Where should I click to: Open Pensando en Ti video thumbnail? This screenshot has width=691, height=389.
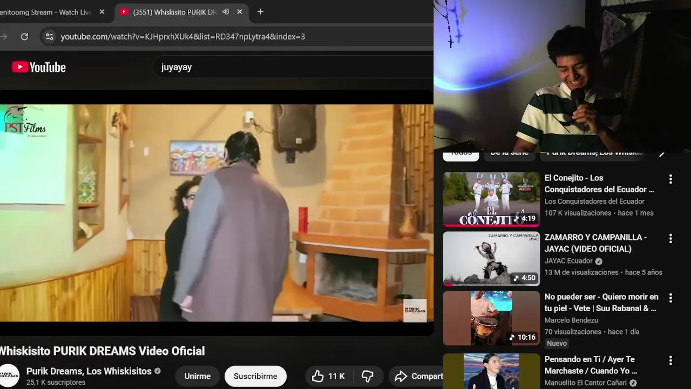pyautogui.click(x=491, y=371)
